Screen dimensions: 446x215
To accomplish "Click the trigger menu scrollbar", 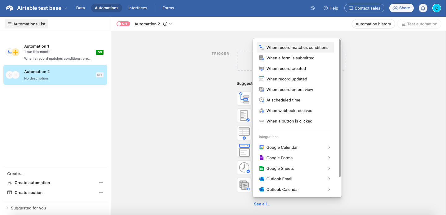I will point(340,108).
